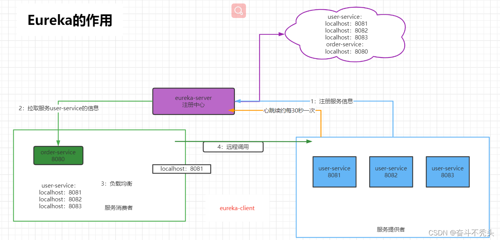Click the "1：注册服务信息" label

pos(332,101)
